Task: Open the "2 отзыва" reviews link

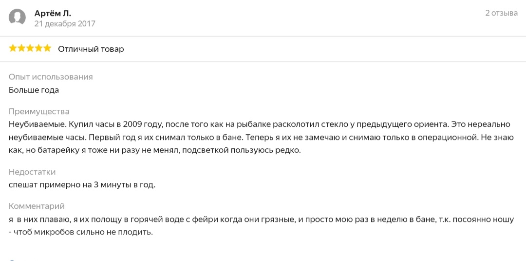Action: 501,13
